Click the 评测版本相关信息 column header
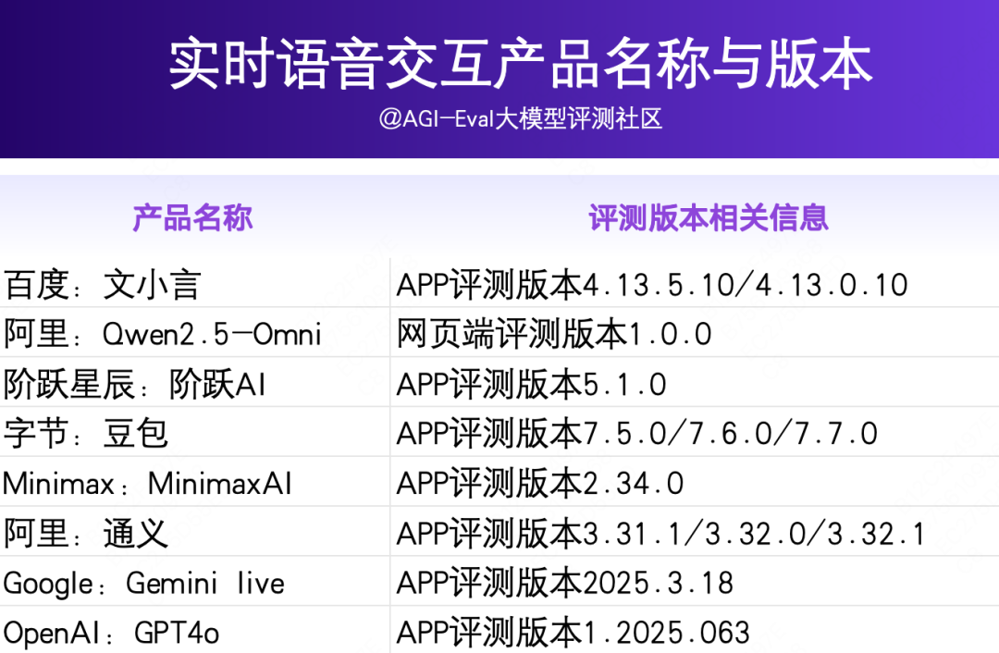 point(709,218)
